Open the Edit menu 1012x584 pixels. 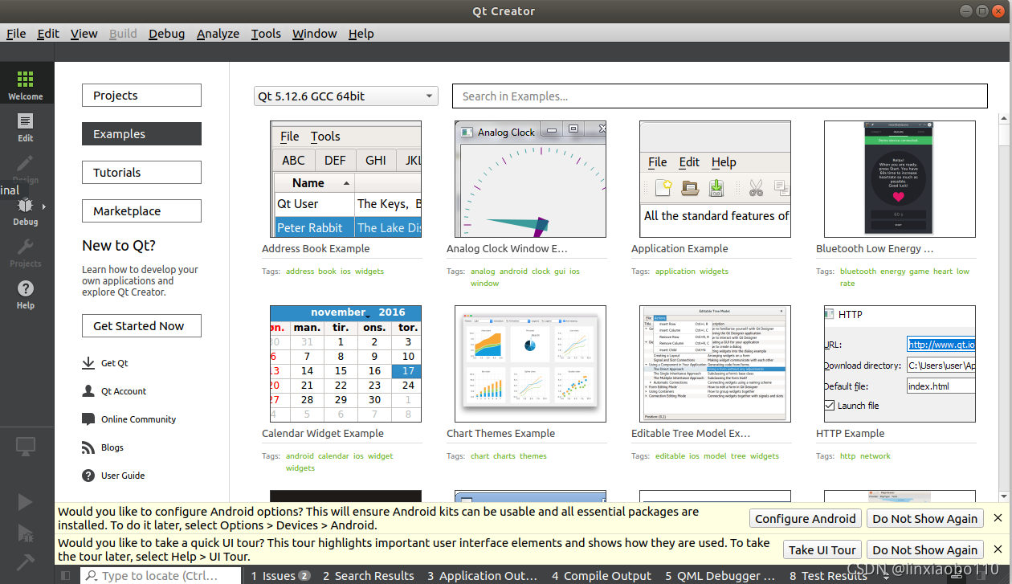click(48, 34)
